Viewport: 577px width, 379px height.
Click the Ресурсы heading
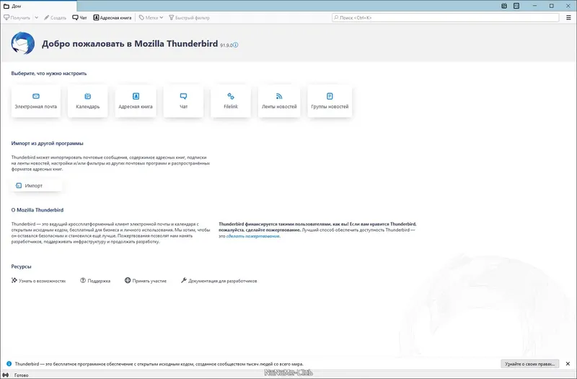coord(21,266)
